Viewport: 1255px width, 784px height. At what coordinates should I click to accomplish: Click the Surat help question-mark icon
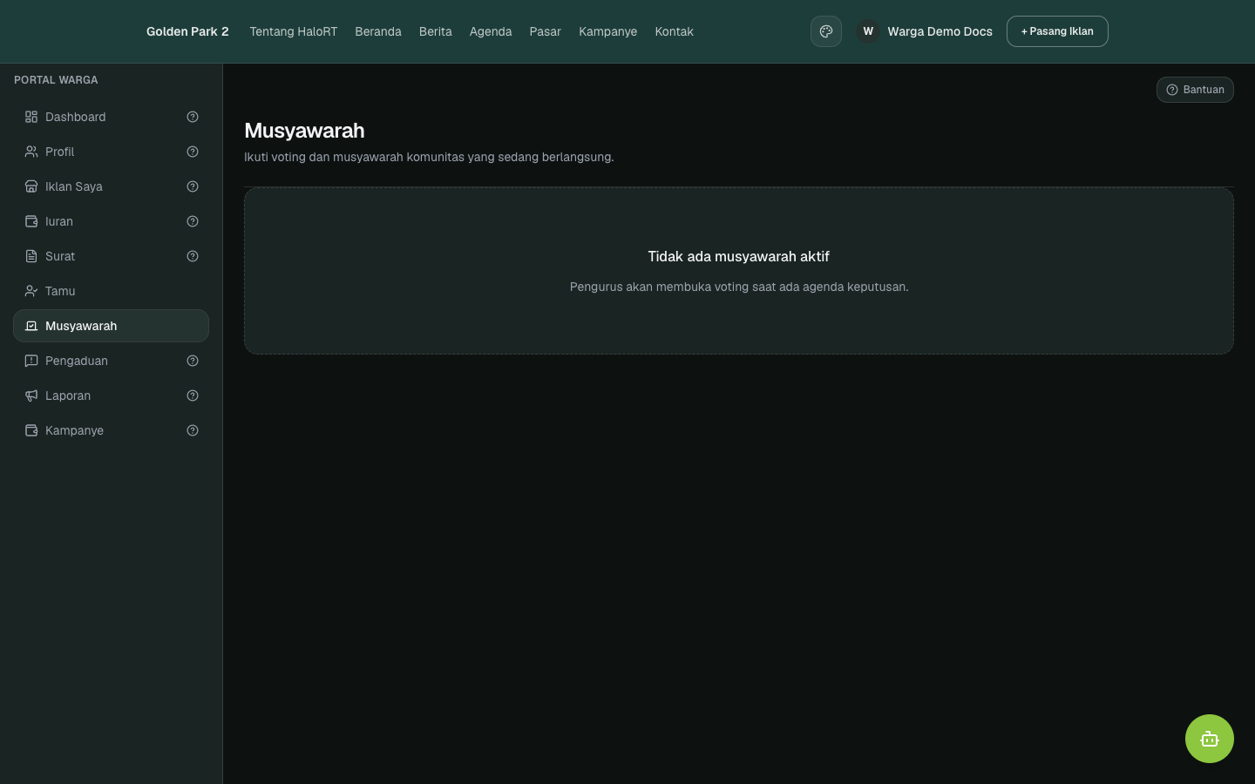[x=193, y=256]
